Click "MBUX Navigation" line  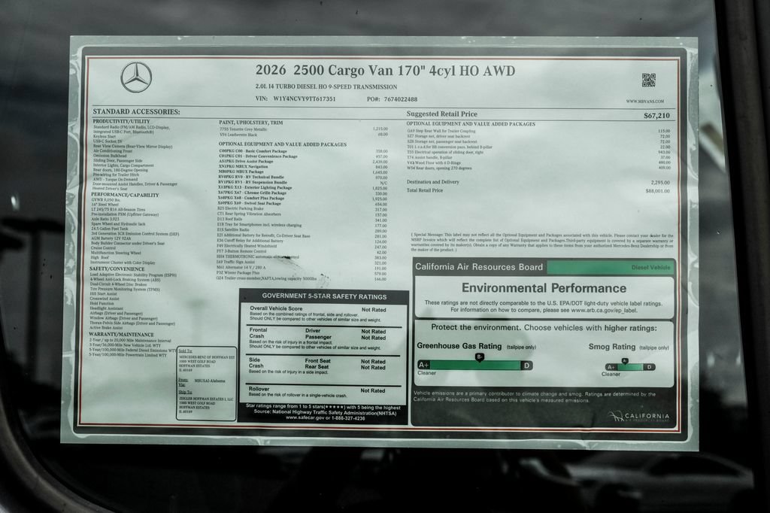pyautogui.click(x=243, y=166)
